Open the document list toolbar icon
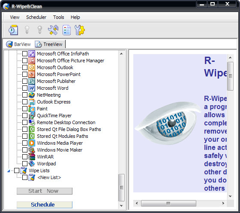Image resolution: width=240 pixels, height=213 pixels. point(66,30)
